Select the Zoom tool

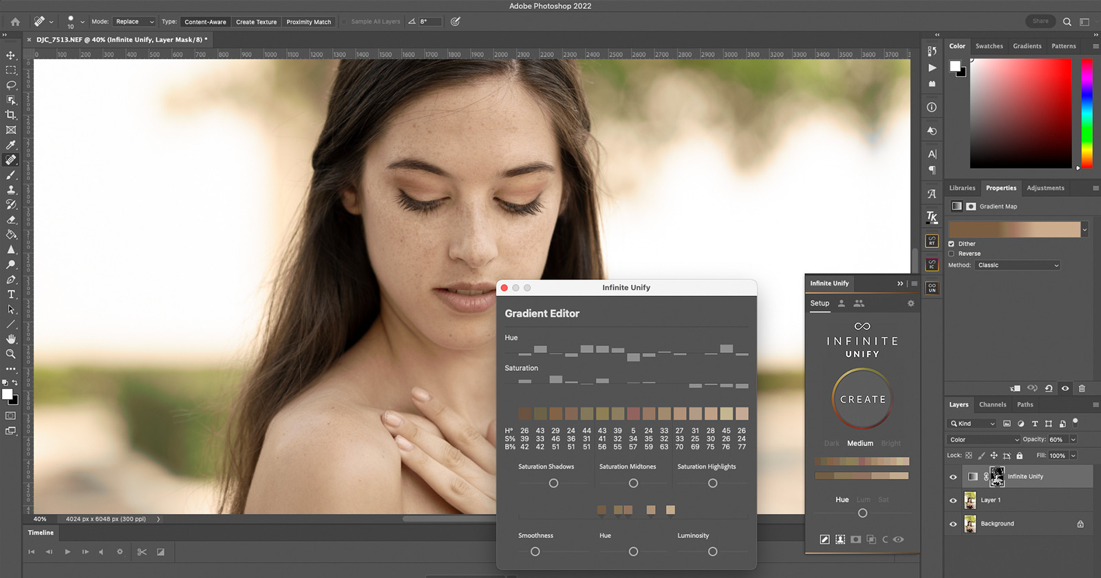click(11, 354)
